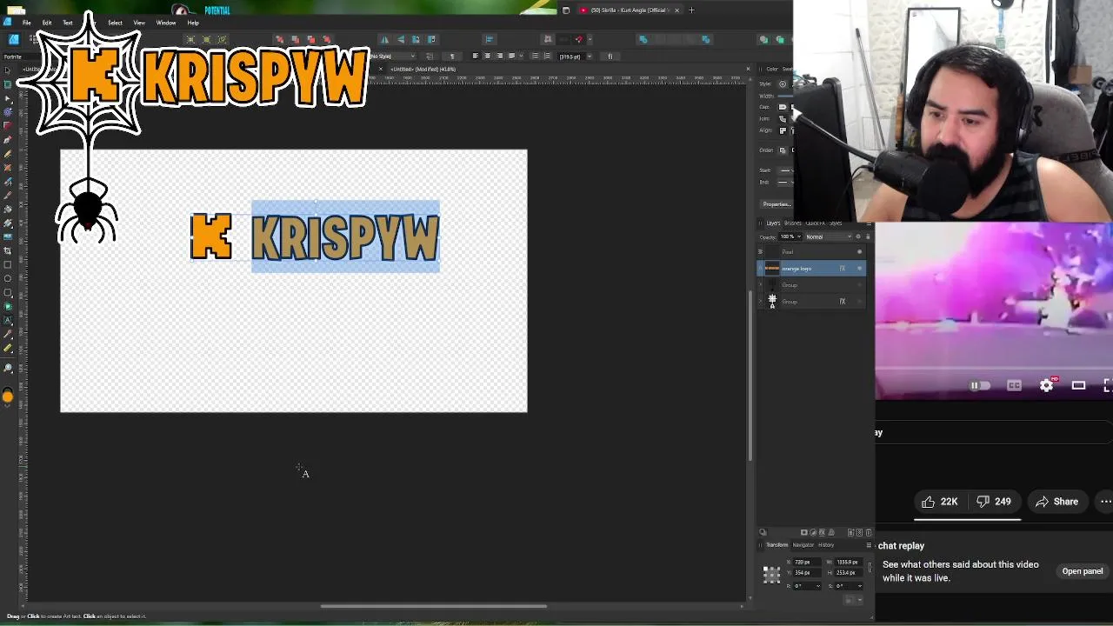Viewport: 1113px width, 626px height.
Task: Toggle YouTube closed captions
Action: (1014, 385)
